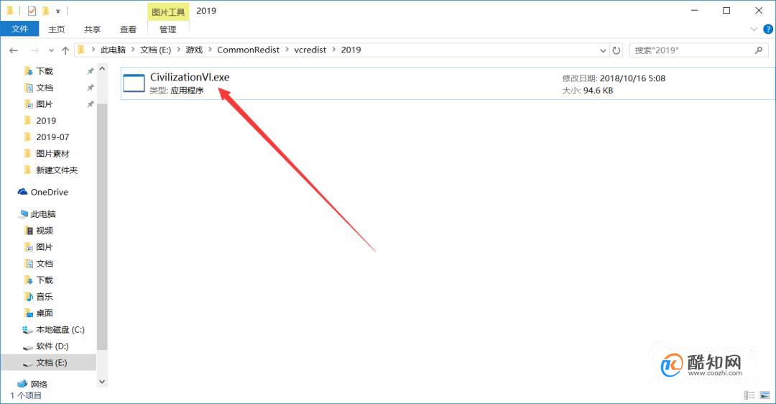Expand the address bar history dropdown
Viewport: 776px width, 404px height.
[x=603, y=50]
